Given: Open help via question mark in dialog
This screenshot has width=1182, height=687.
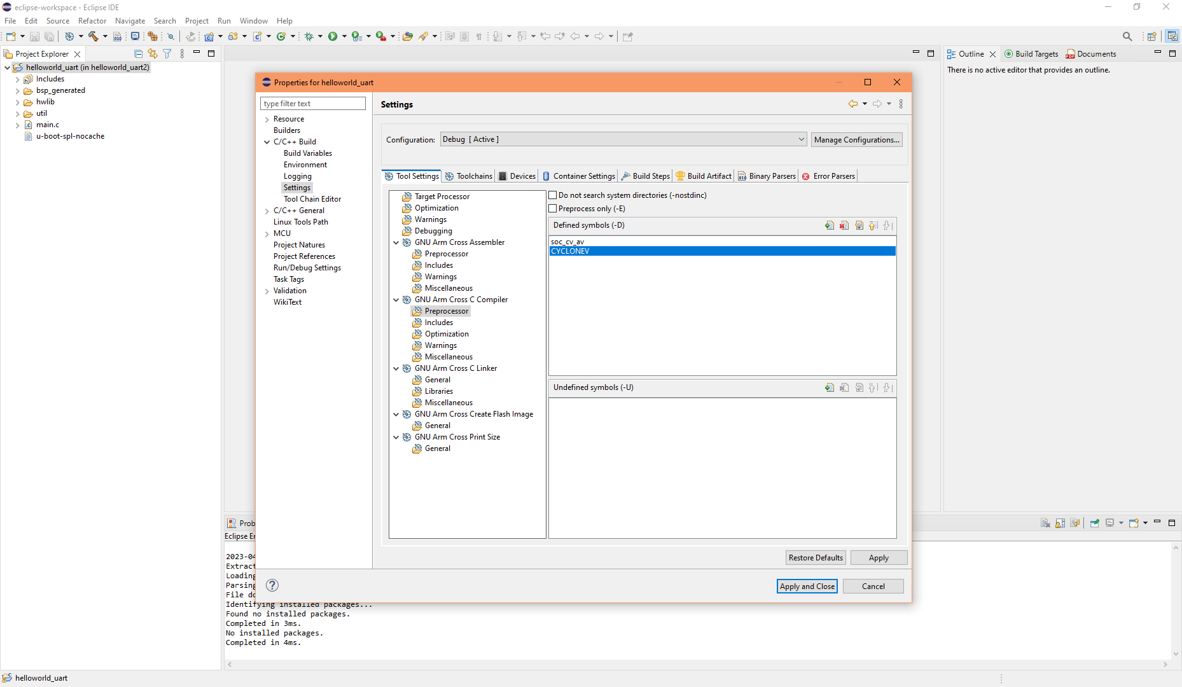Looking at the screenshot, I should coord(272,585).
